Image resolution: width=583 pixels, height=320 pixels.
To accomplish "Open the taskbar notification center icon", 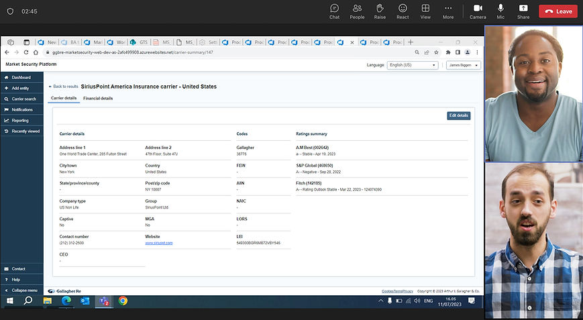I will 471,301.
